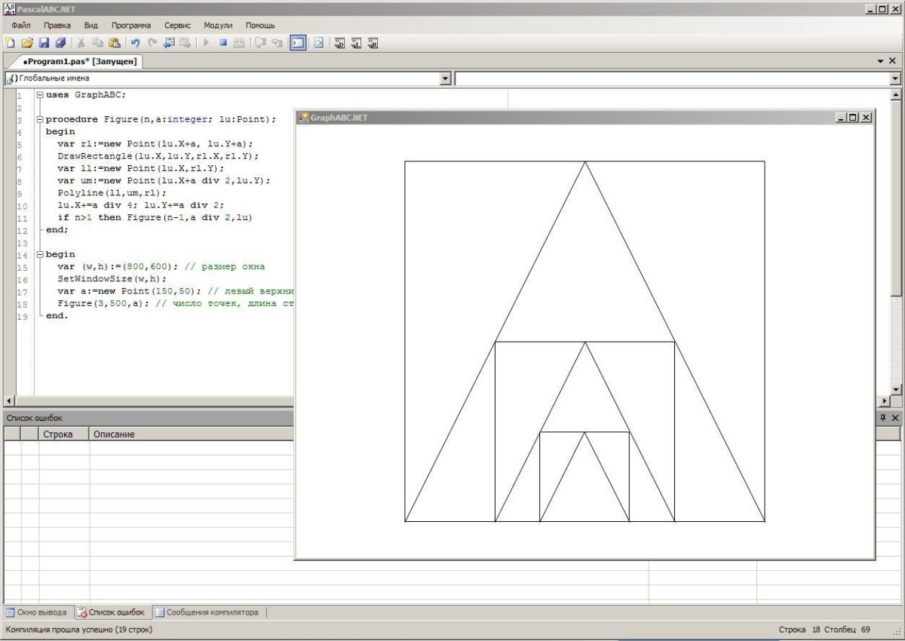
Task: Toggle auto-hide pin on the error list panel
Action: 883,418
